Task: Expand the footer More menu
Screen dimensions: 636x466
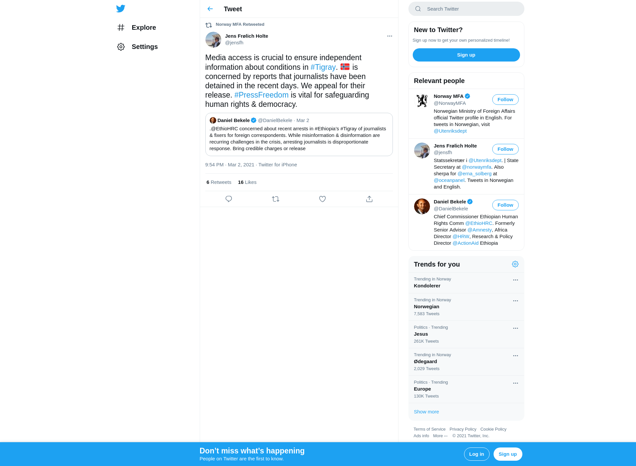Action: coord(440,436)
